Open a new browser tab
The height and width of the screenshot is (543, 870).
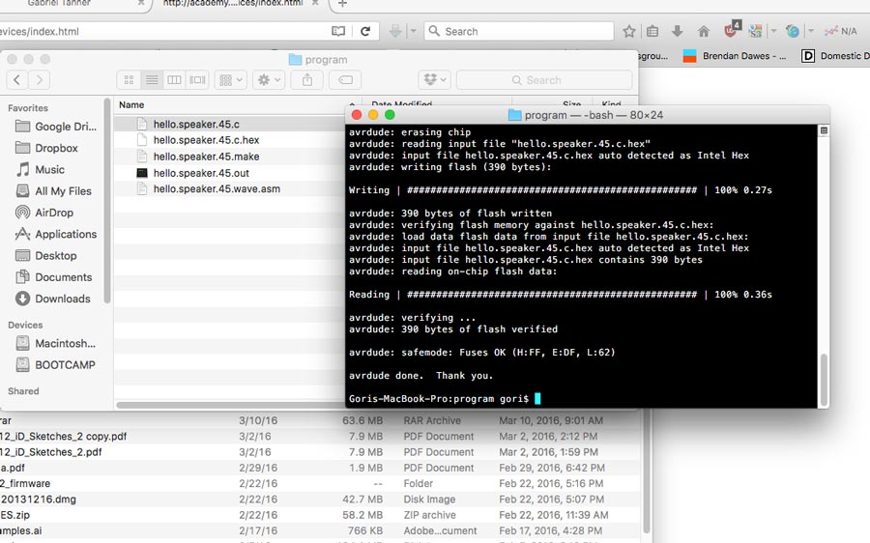(342, 3)
